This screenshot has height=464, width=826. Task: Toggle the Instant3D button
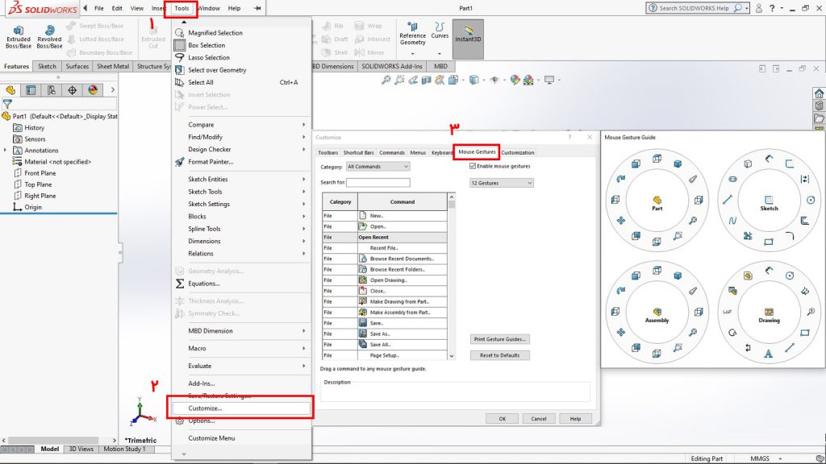tap(468, 39)
